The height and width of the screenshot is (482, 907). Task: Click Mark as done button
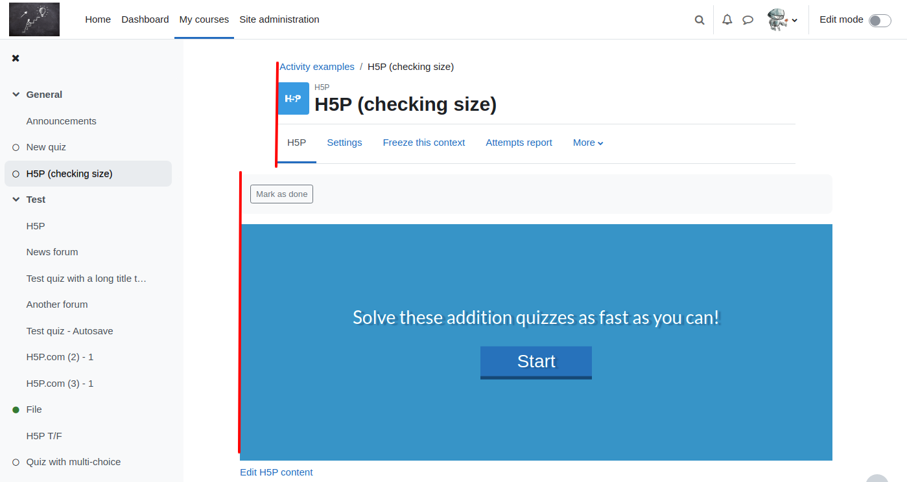[282, 194]
